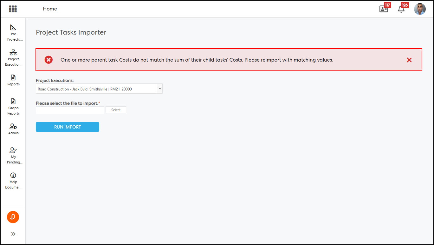The width and height of the screenshot is (434, 245).
Task: Dismiss the parent task Costs error banner
Action: [x=409, y=60]
